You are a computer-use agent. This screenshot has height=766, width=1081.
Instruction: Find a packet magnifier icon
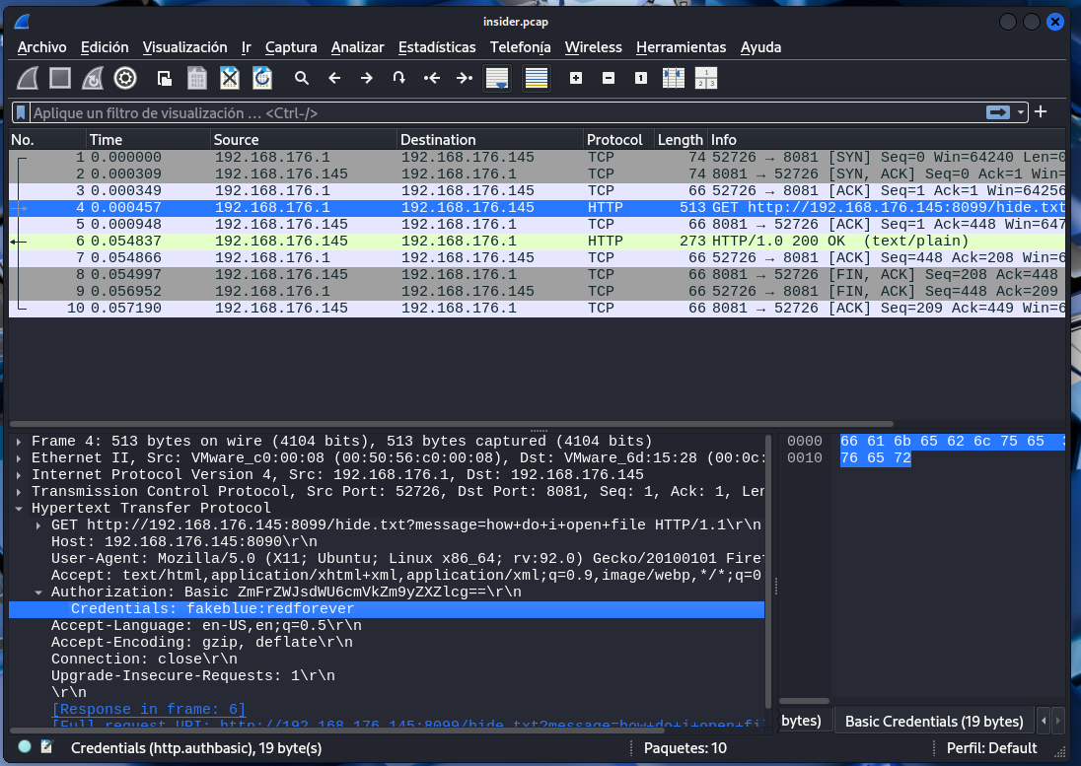click(301, 79)
